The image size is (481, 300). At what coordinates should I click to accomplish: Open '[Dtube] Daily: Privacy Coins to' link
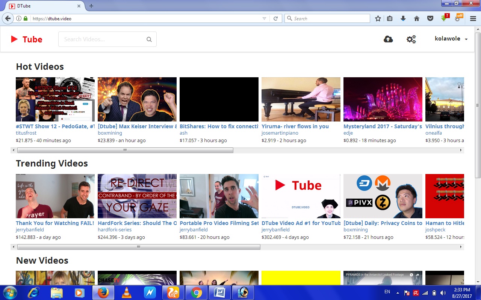383,223
